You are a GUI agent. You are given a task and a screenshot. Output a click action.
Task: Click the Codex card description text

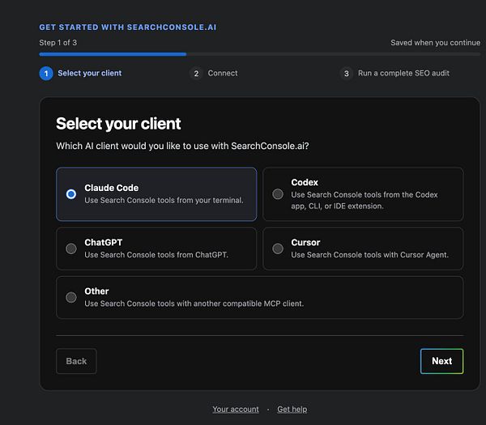(x=364, y=201)
